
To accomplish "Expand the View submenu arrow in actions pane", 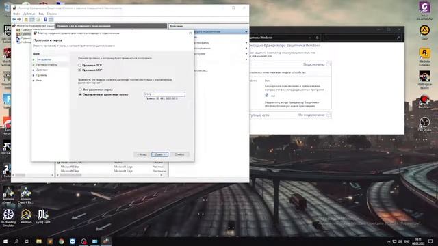I will 246,59.
